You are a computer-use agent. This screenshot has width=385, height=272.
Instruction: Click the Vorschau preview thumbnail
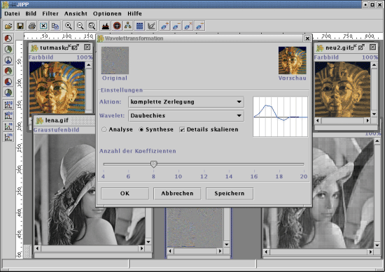tap(292, 60)
